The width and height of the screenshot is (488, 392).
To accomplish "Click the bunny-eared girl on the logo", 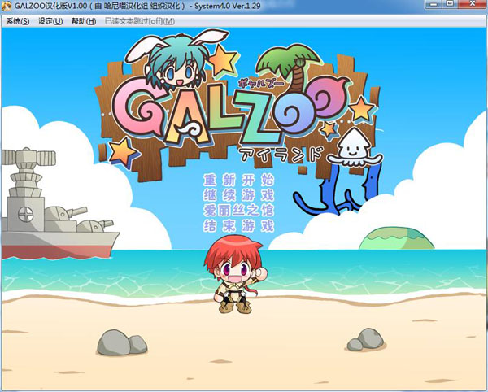I will pos(176,59).
